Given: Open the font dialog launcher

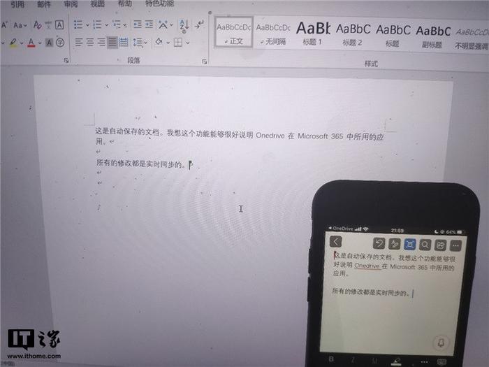Looking at the screenshot, I should 66,60.
